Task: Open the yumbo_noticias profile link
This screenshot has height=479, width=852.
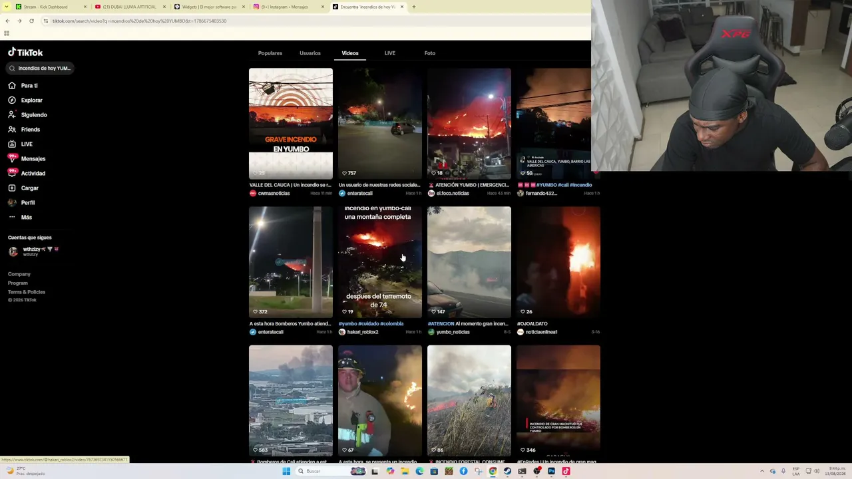Action: coord(453,332)
